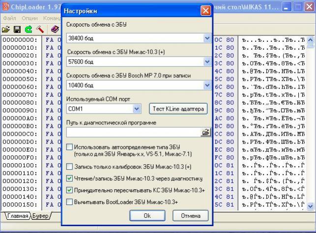
Task: Click address row 00000040:
Action: pos(20,71)
